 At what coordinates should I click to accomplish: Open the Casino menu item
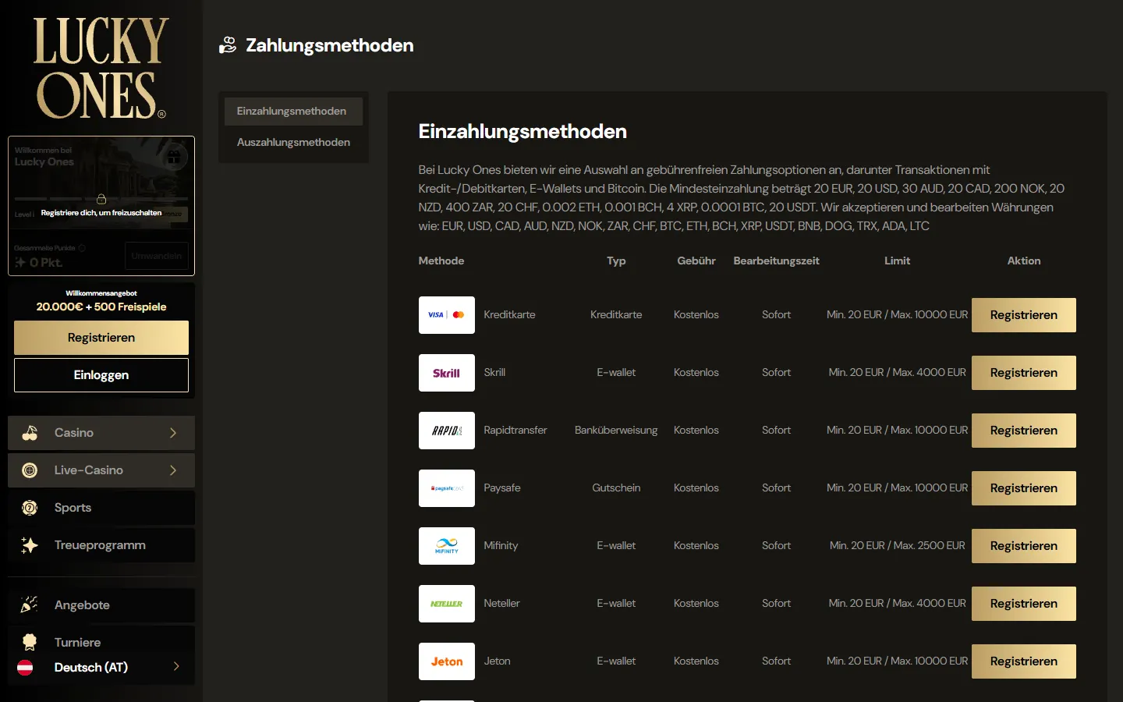click(x=101, y=433)
